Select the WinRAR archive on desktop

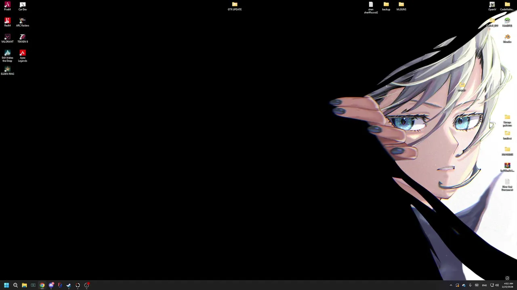tap(507, 168)
